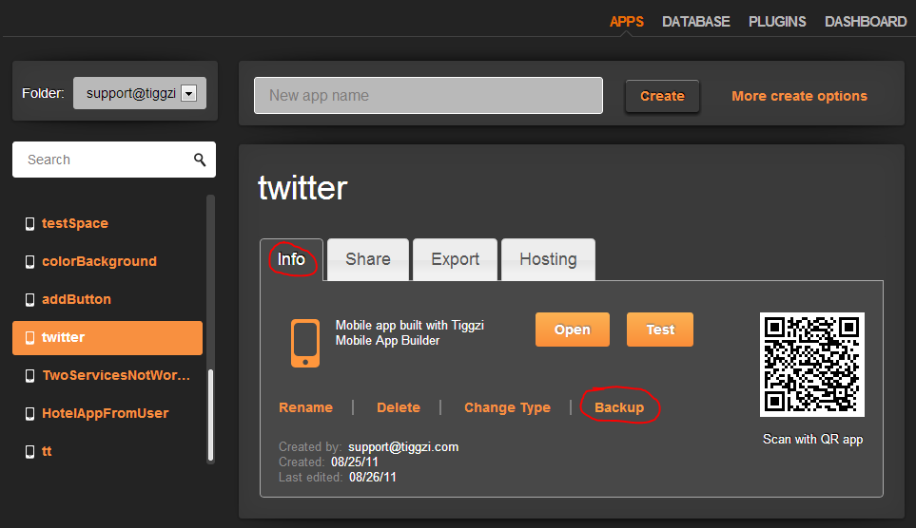This screenshot has height=528, width=916.
Task: Open the Export tab
Action: point(455,259)
